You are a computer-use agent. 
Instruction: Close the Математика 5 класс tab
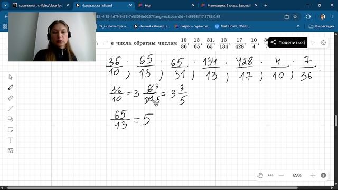pos(256,6)
